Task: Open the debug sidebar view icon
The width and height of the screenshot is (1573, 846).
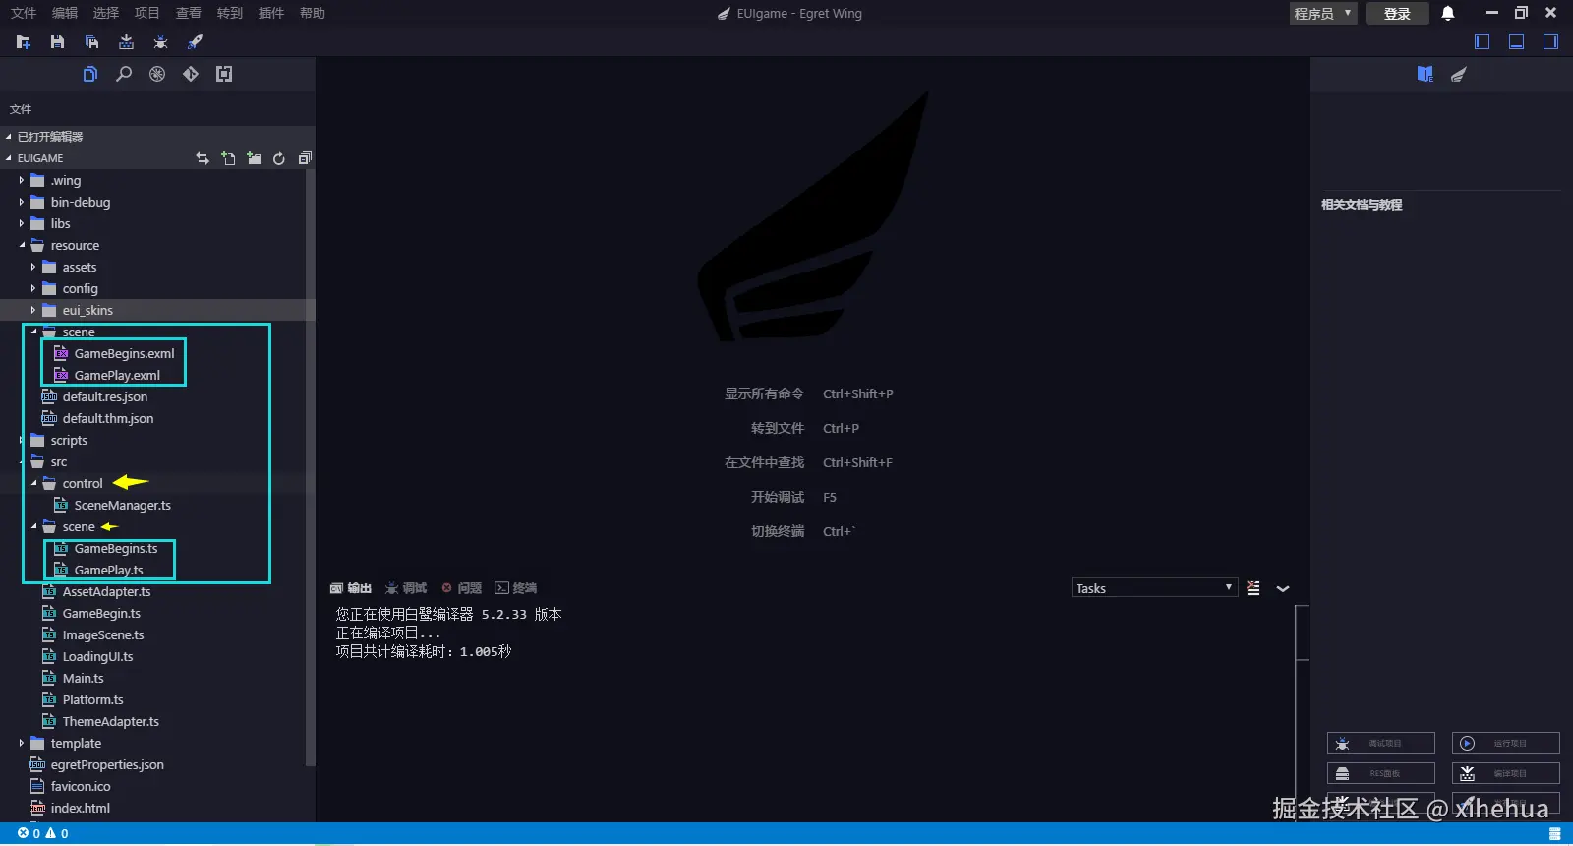Action: [x=157, y=74]
